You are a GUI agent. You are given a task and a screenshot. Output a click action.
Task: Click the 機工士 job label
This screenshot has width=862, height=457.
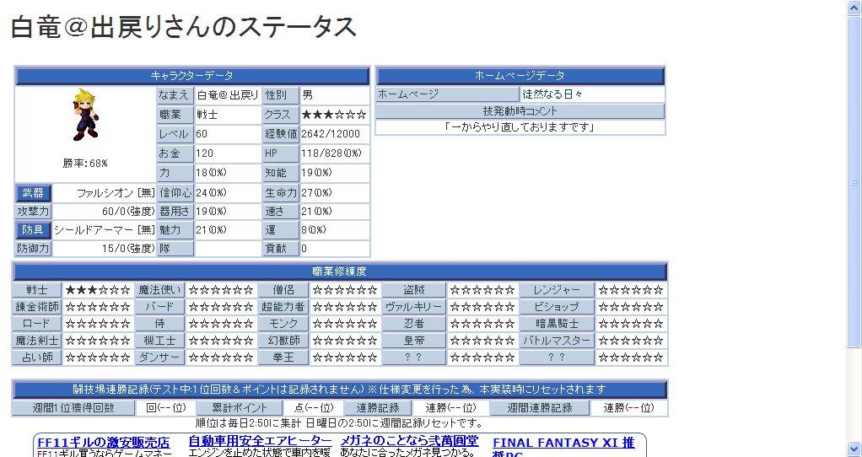[x=160, y=341]
